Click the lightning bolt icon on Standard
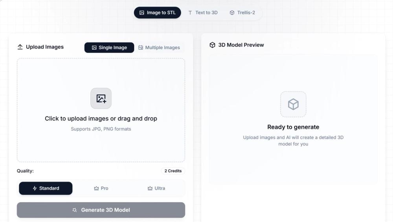393x222 pixels. (35, 188)
